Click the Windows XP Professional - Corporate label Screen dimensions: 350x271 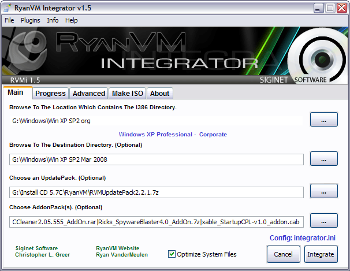173,135
